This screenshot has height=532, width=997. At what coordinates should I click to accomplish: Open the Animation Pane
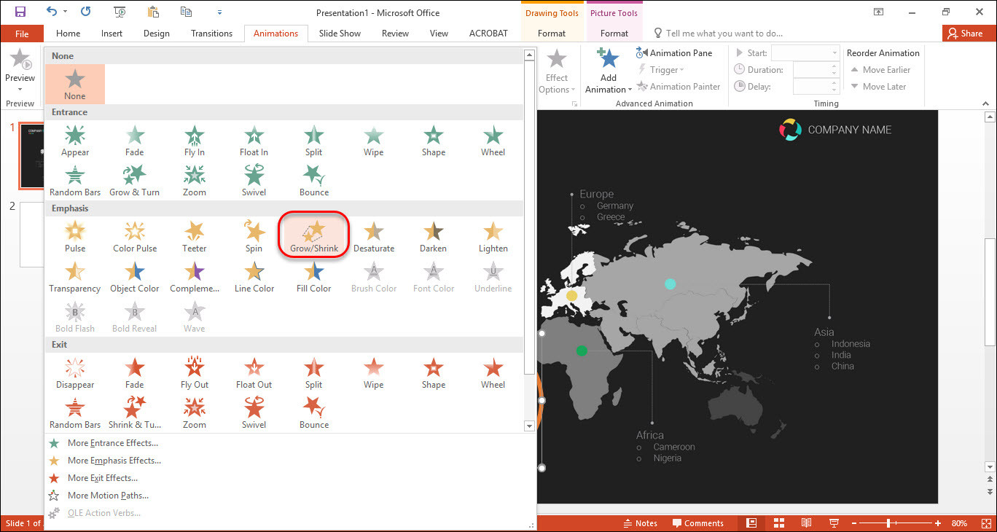[674, 53]
